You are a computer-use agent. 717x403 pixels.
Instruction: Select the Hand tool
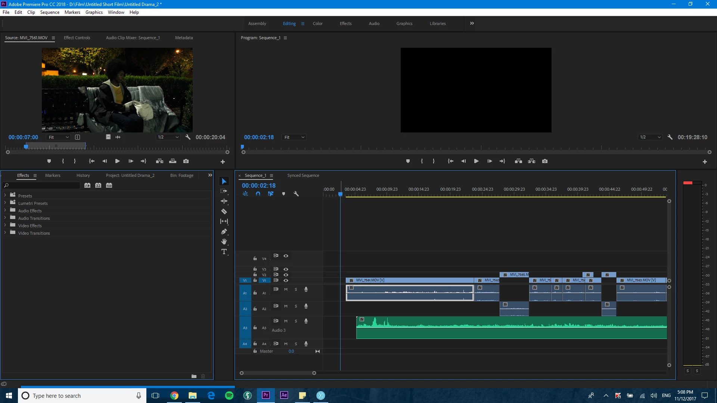[224, 241]
